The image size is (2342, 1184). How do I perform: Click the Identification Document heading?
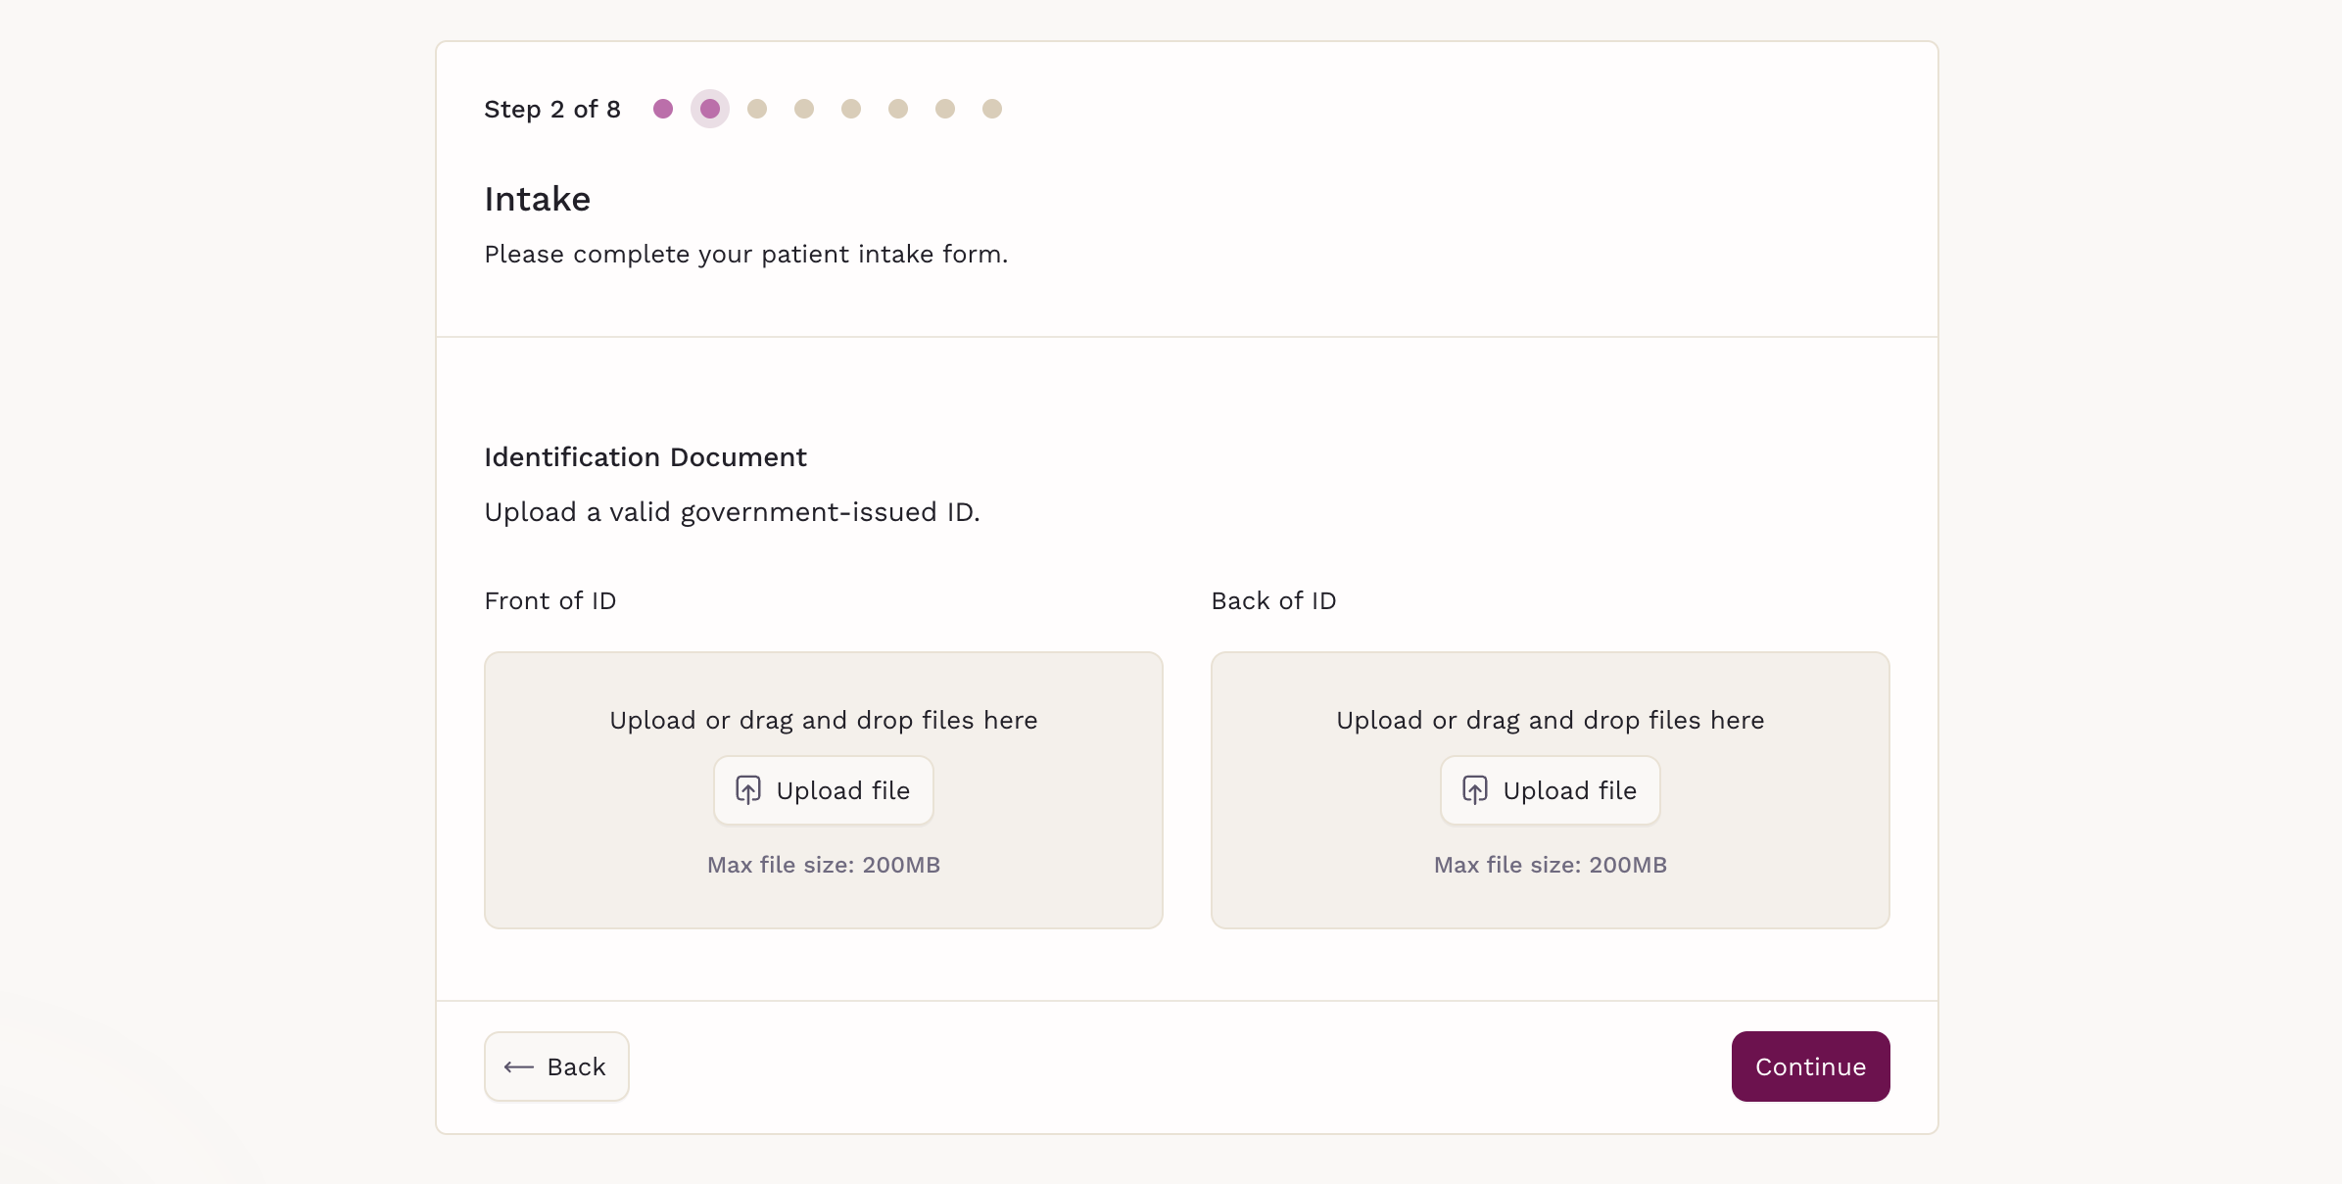(x=645, y=457)
